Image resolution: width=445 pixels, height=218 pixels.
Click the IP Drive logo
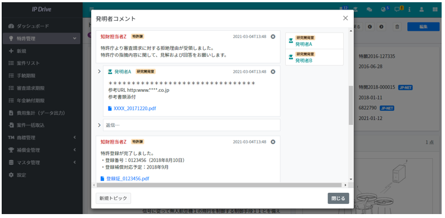tap(42, 10)
